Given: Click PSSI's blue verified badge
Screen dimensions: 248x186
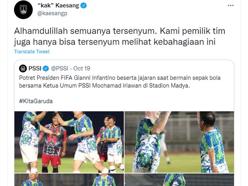Looking at the screenshot, I should pyautogui.click(x=46, y=69).
